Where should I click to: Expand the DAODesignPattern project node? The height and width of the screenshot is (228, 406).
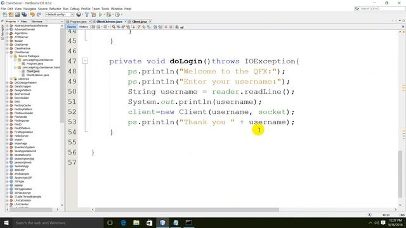pyautogui.click(x=7, y=83)
